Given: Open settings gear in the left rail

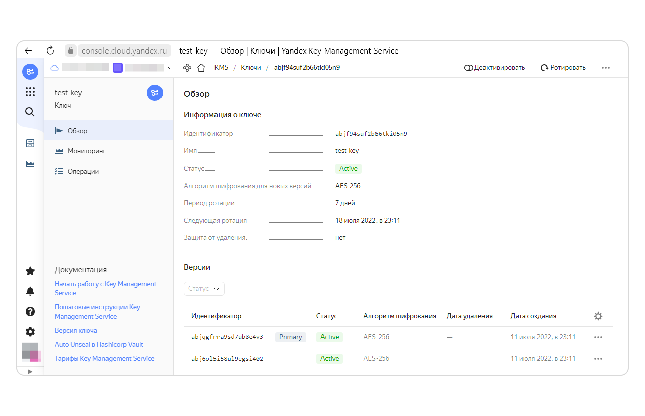Looking at the screenshot, I should (x=30, y=332).
